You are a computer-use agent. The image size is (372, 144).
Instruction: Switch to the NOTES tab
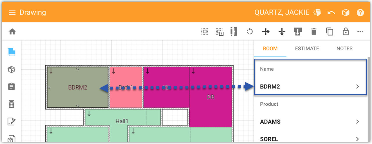coord(344,48)
